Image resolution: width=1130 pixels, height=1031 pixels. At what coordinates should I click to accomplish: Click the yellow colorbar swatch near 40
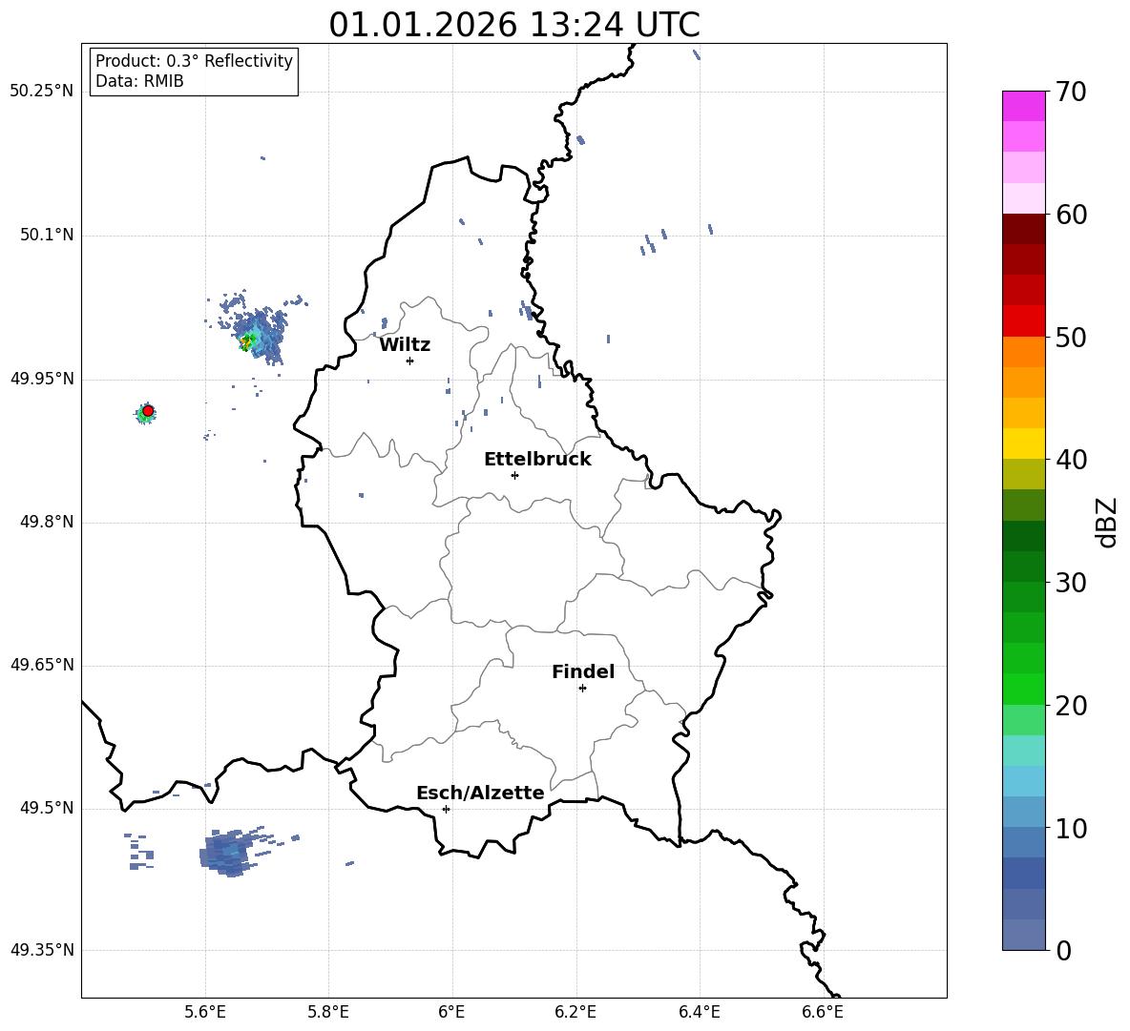tap(1023, 443)
